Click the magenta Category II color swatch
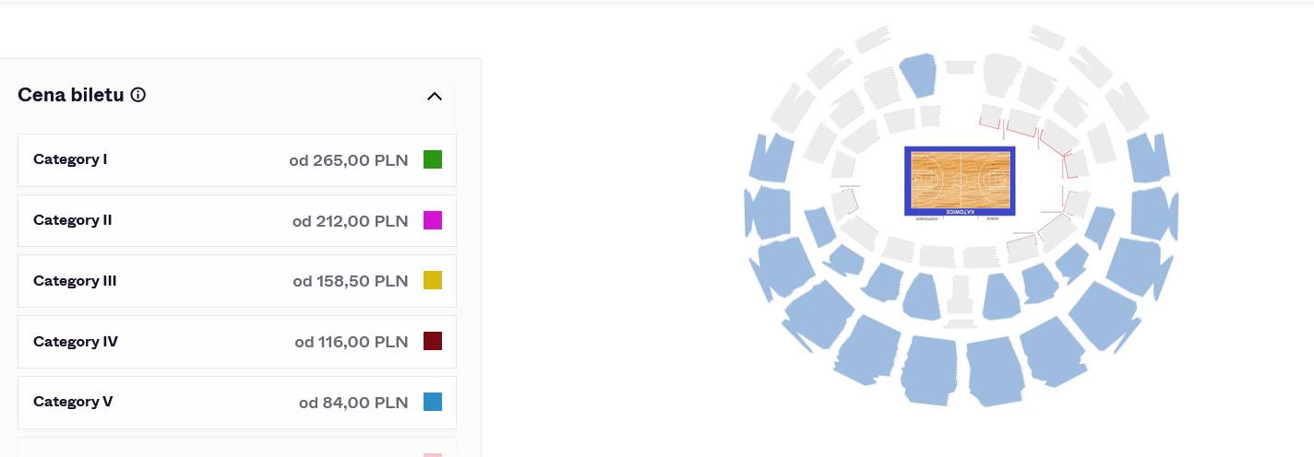 click(433, 220)
